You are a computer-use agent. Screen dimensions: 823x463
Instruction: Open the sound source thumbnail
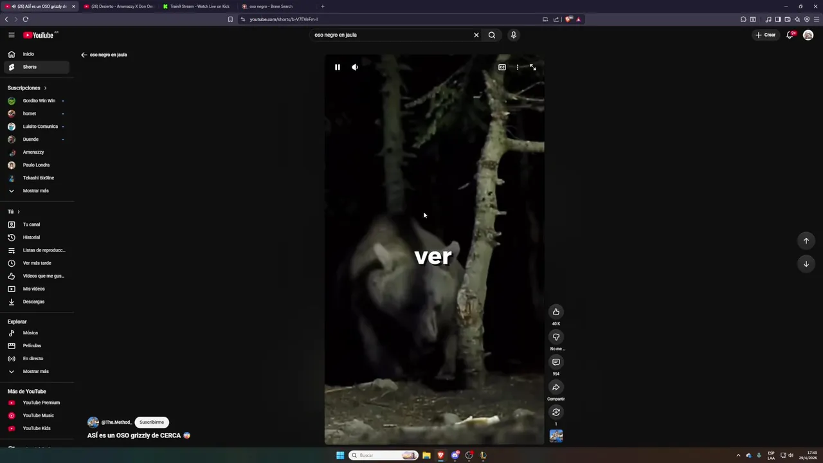(x=556, y=436)
